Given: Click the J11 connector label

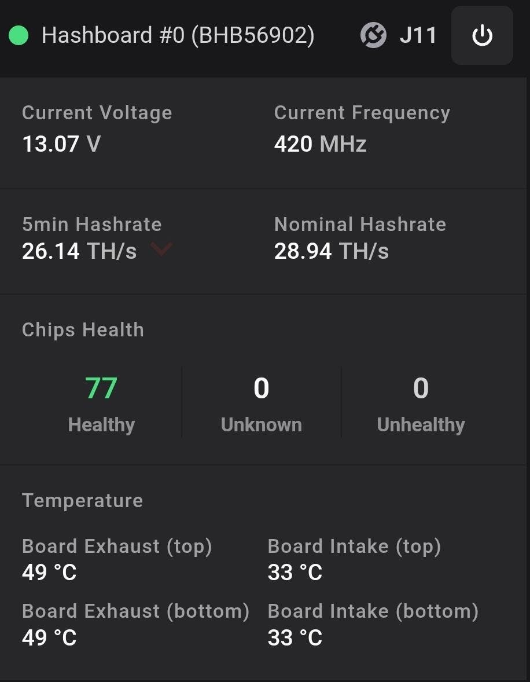Looking at the screenshot, I should click(418, 36).
